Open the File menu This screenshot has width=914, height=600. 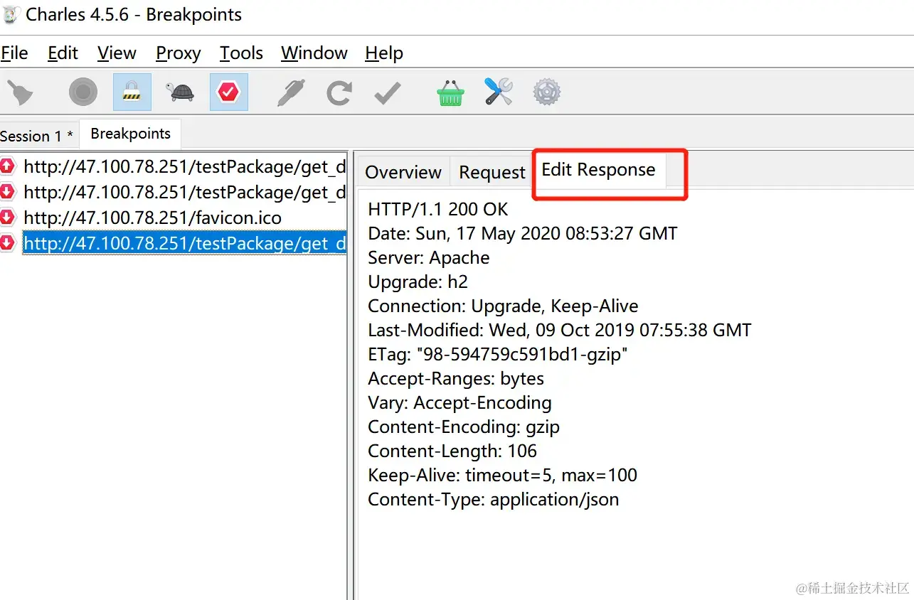click(x=14, y=53)
